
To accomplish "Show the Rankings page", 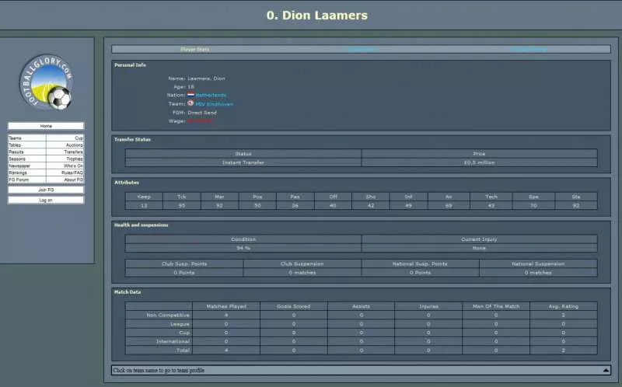I will coord(19,173).
